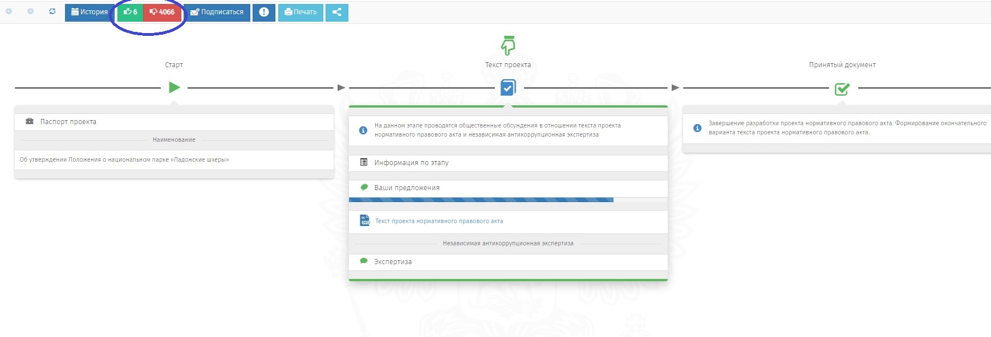The height and width of the screenshot is (337, 991).
Task: Expand the Паспорт проекта section
Action: [68, 122]
